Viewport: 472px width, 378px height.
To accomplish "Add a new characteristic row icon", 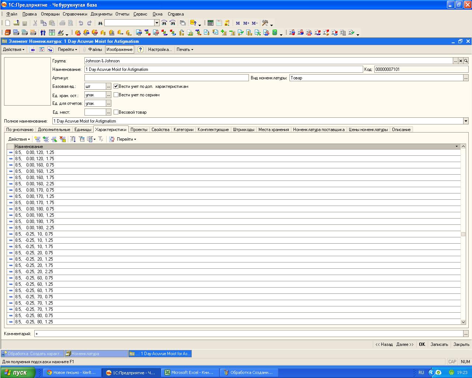I will coord(37,139).
